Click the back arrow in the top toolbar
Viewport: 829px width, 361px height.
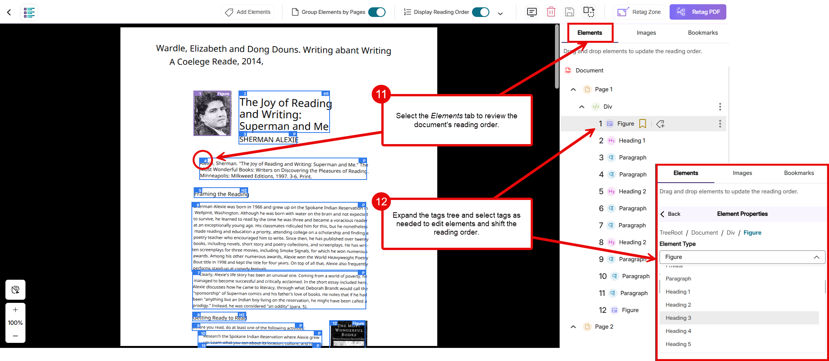(9, 12)
